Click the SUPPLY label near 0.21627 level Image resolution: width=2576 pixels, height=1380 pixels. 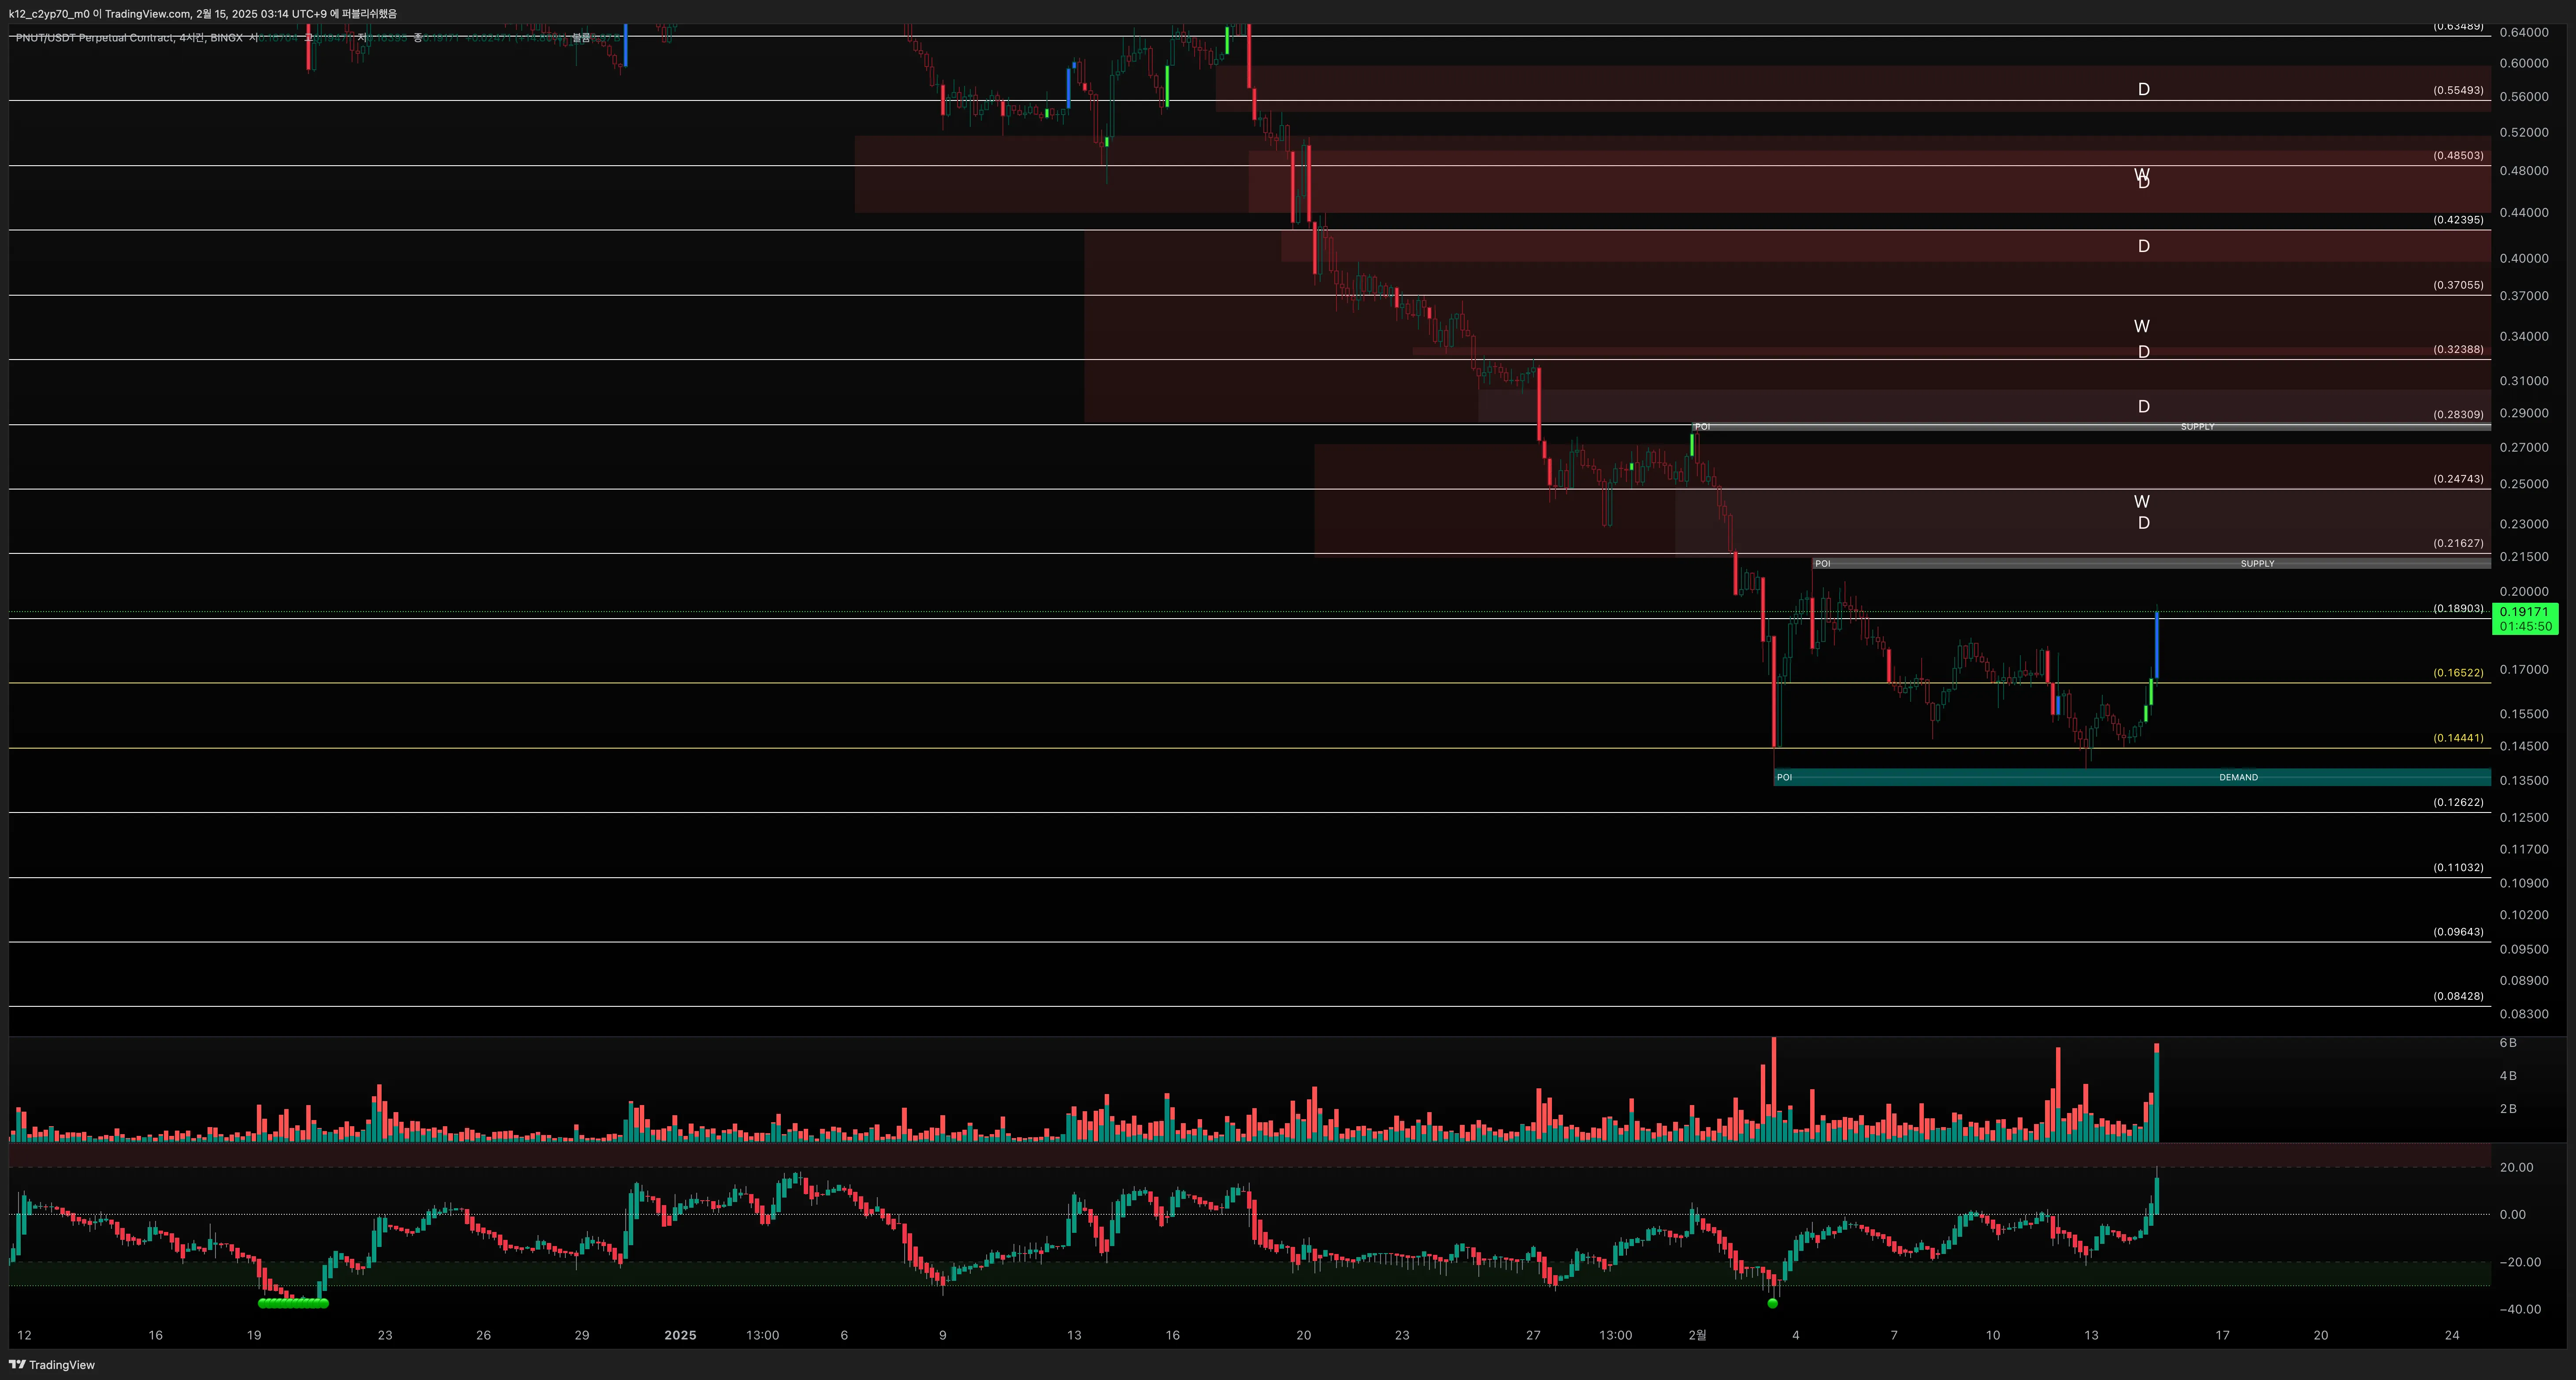[2257, 564]
